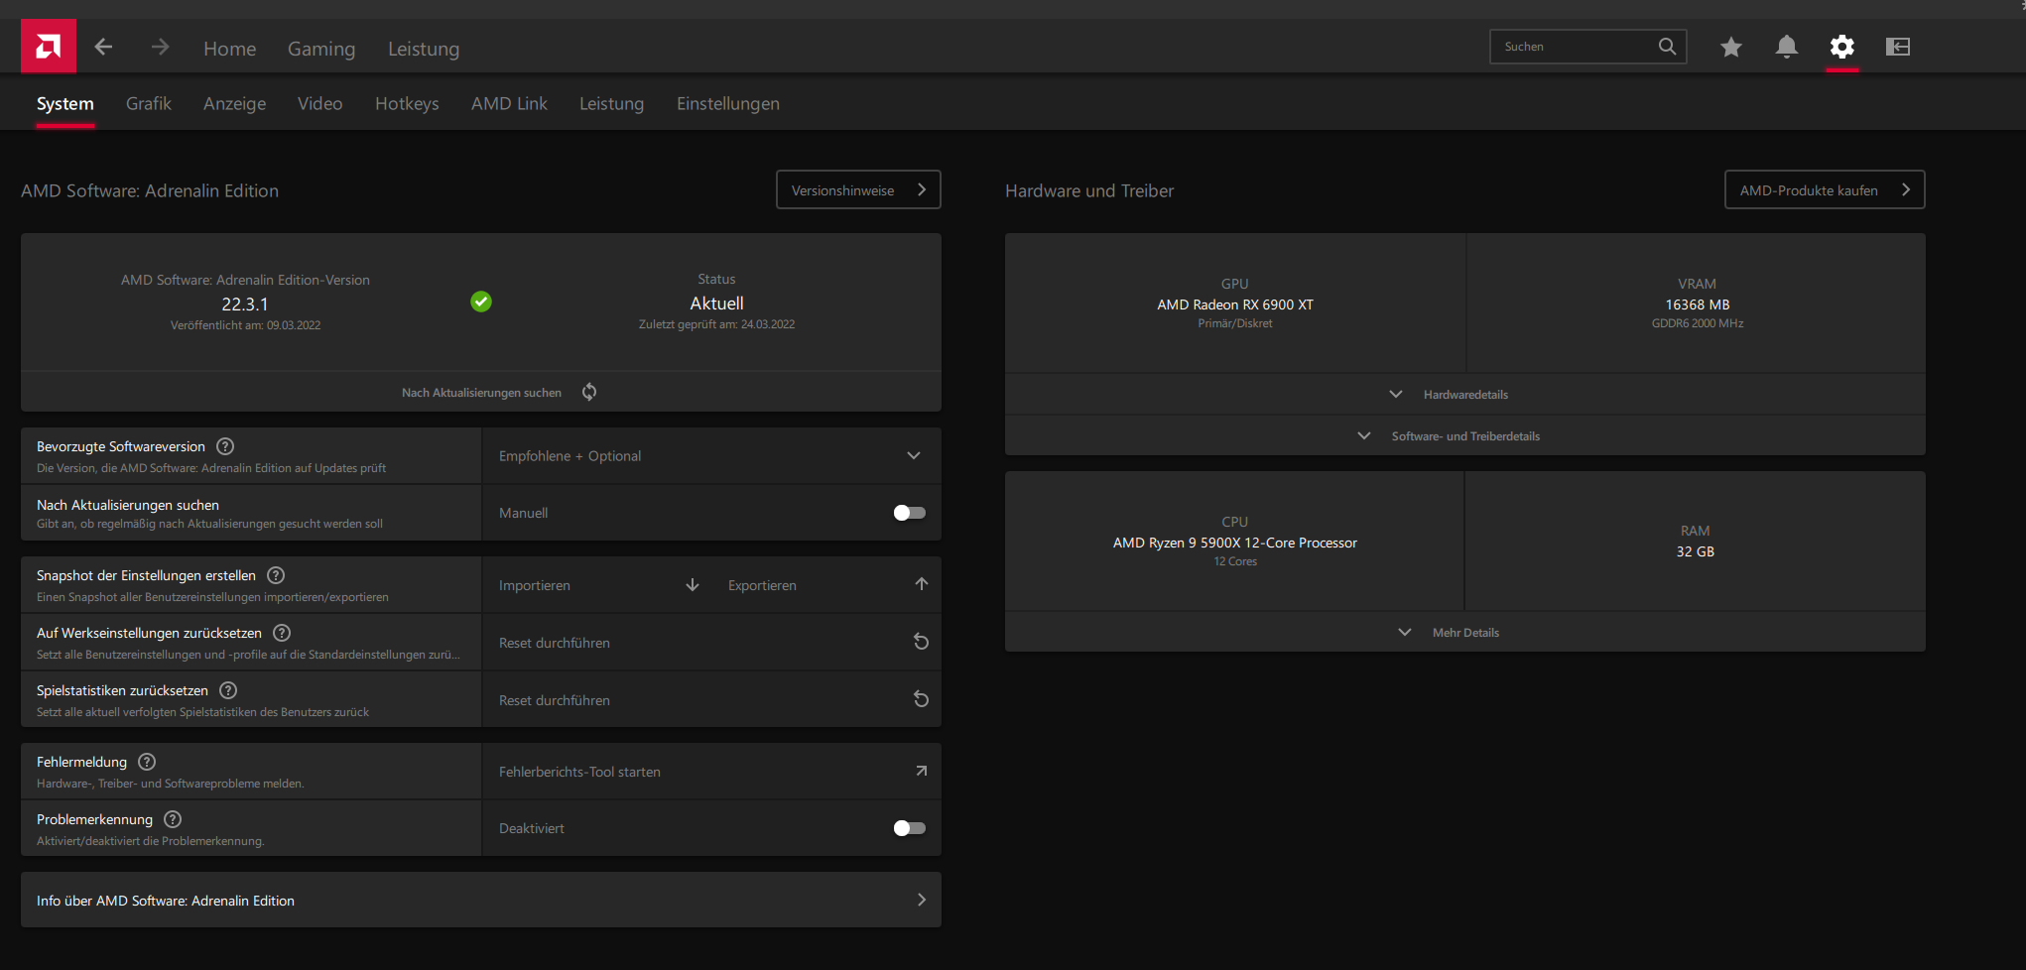Switch to the Hotkeys tab
This screenshot has width=2026, height=970.
(407, 104)
